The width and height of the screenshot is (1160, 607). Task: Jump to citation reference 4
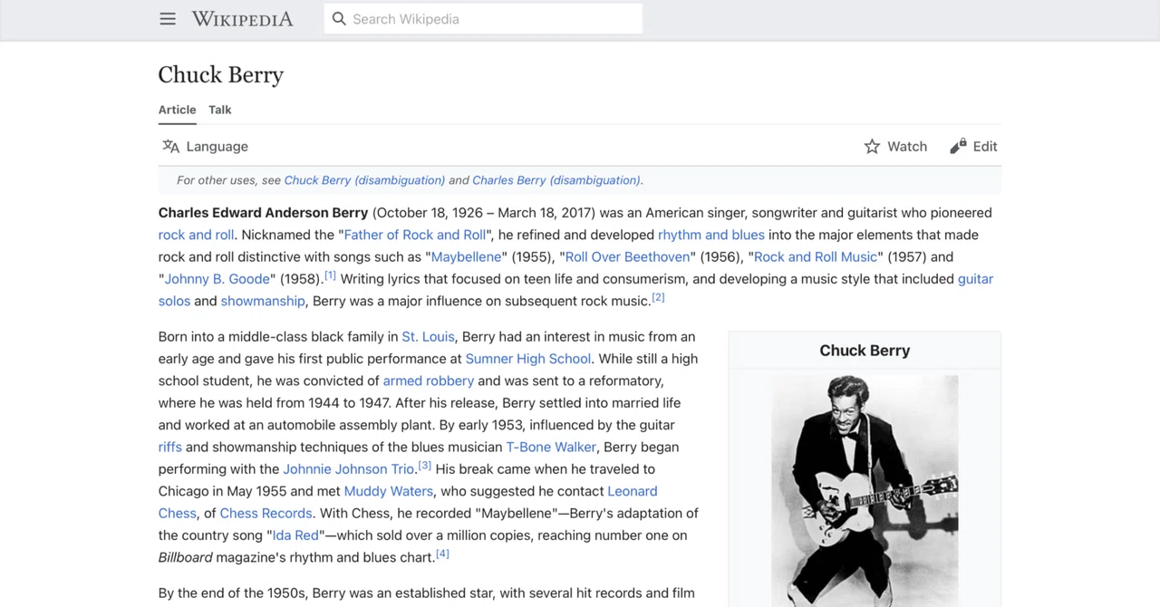pos(442,554)
